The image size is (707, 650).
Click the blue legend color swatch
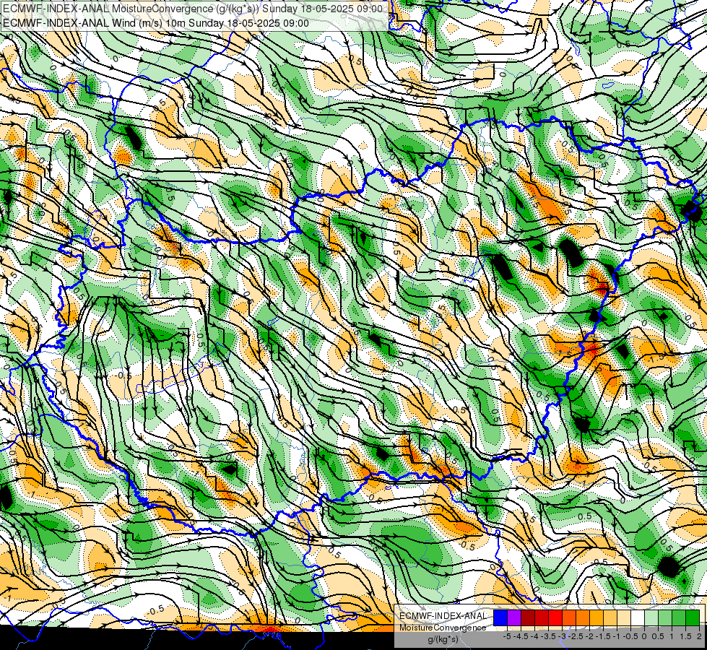point(500,617)
